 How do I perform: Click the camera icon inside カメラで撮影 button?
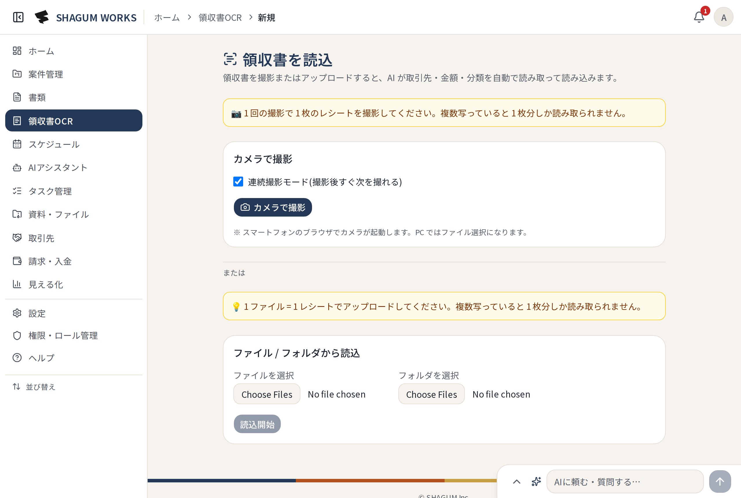coord(245,207)
